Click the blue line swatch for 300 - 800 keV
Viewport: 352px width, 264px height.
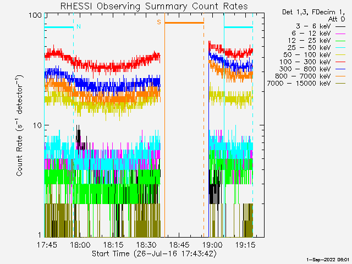340,69
